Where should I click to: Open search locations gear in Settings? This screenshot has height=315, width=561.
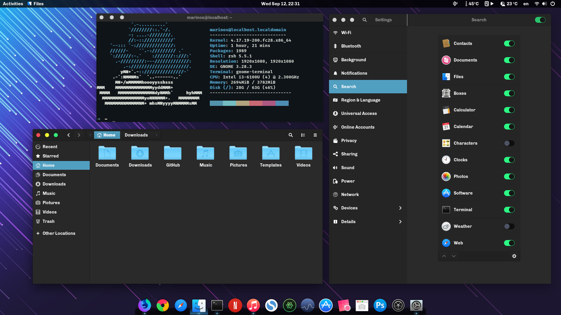[x=514, y=256]
